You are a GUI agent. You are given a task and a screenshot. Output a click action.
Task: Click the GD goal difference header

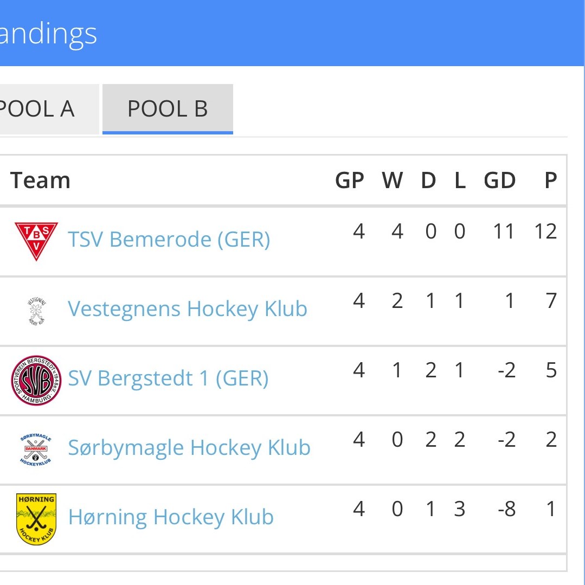click(x=499, y=181)
